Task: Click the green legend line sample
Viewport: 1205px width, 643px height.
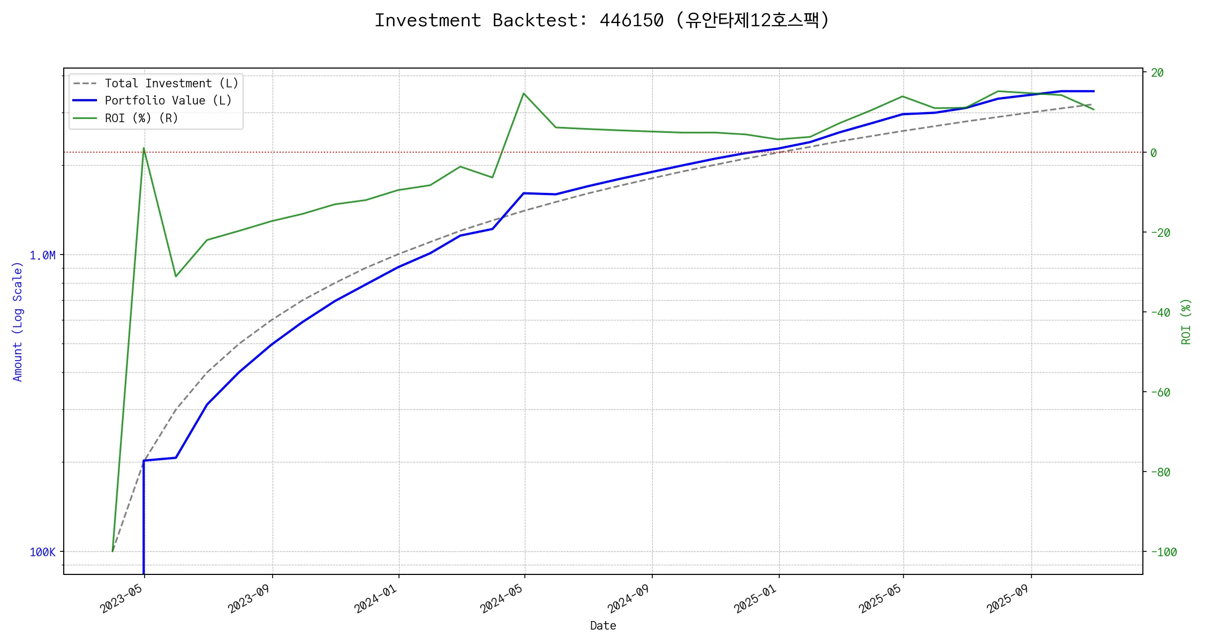Action: [x=85, y=118]
